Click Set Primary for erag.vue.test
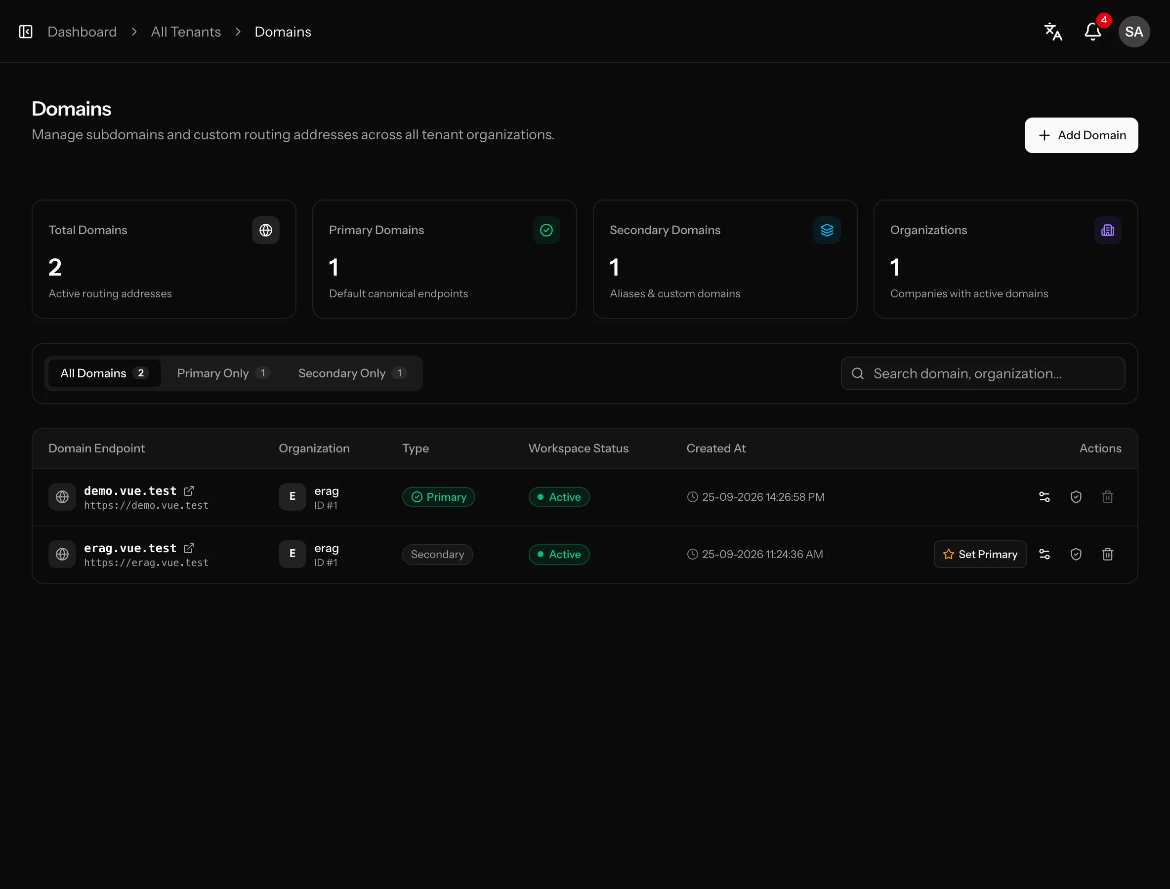The image size is (1170, 889). coord(980,554)
